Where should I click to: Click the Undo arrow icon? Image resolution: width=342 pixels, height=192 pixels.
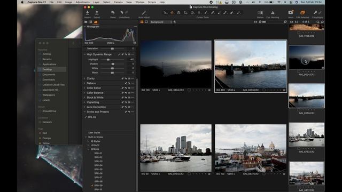click(122, 13)
